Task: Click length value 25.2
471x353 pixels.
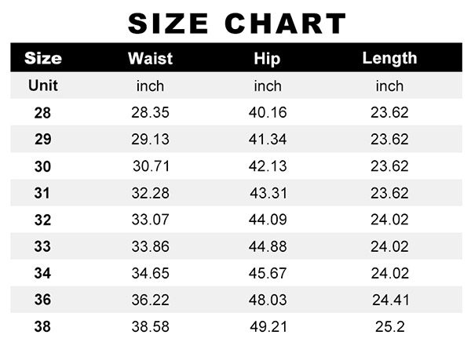Action: click(x=390, y=326)
